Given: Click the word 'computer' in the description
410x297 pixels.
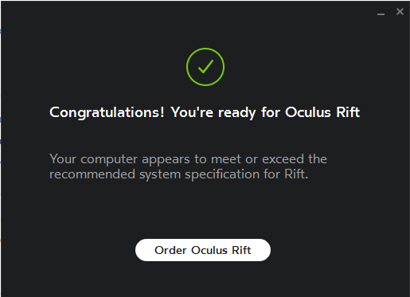Looking at the screenshot, I should click(x=109, y=160).
